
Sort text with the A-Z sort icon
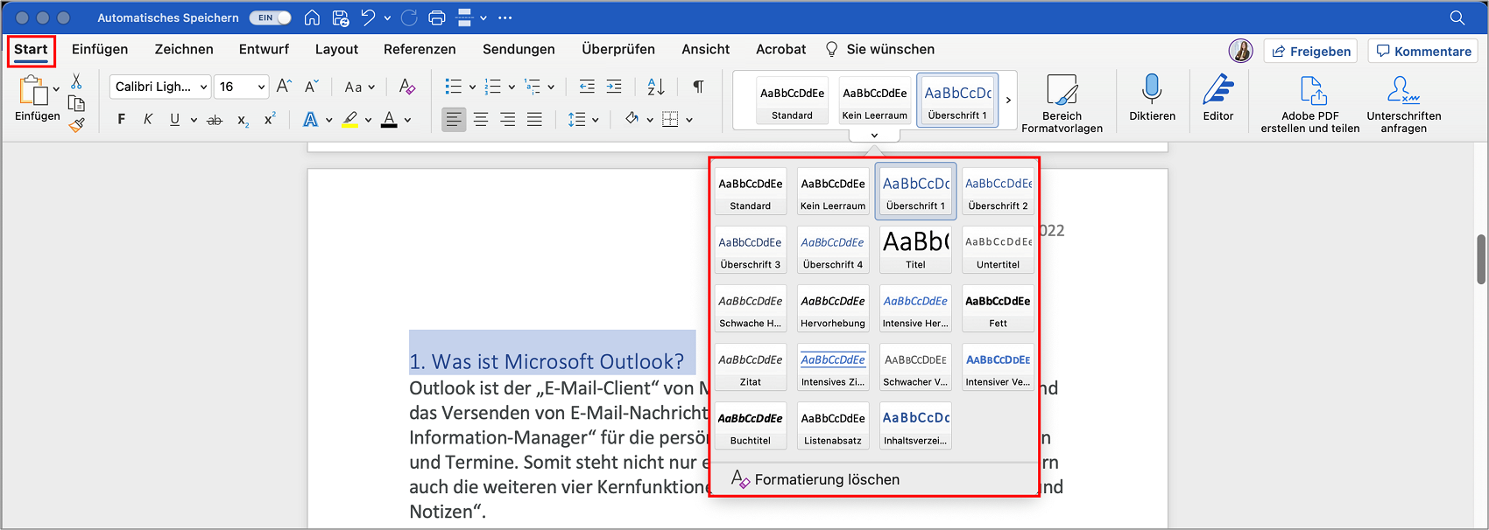click(656, 87)
